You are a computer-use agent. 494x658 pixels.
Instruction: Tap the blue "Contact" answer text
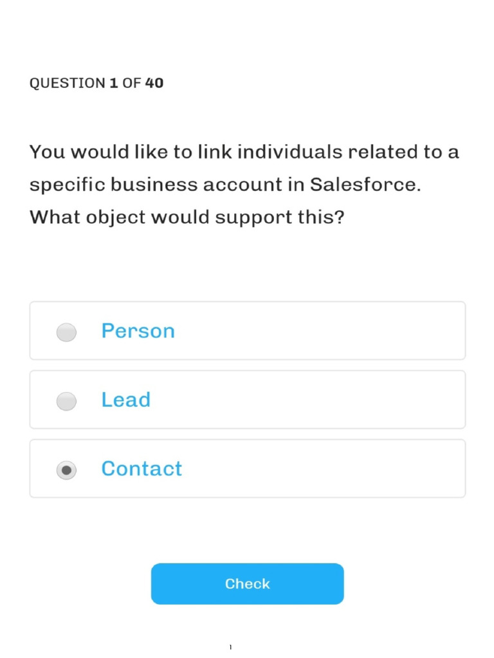[142, 468]
